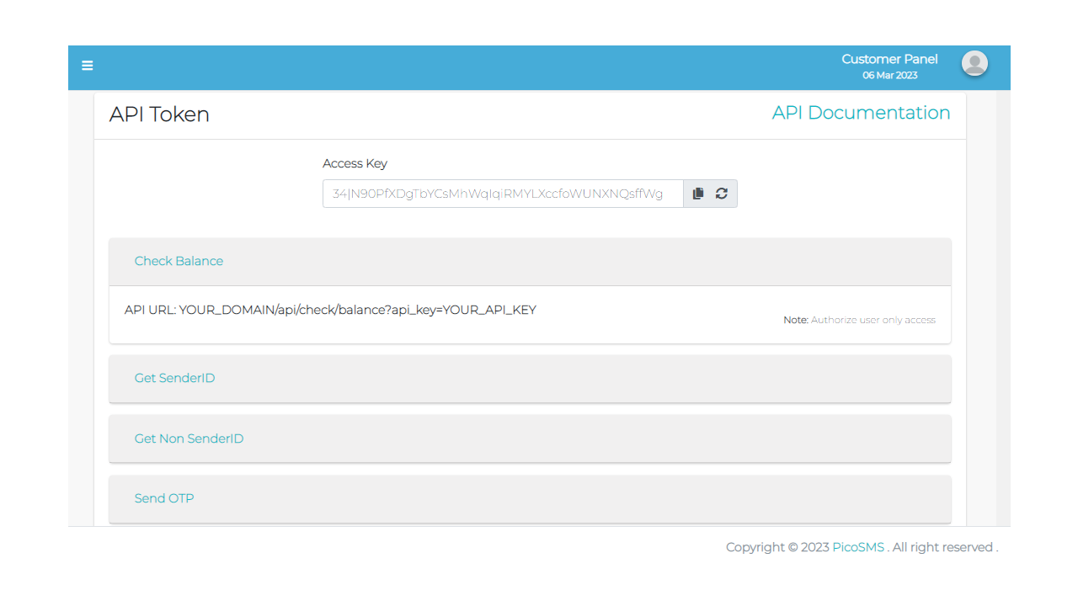Click inside the Access Key field
Image resolution: width=1078 pixels, height=606 pixels.
pos(502,194)
